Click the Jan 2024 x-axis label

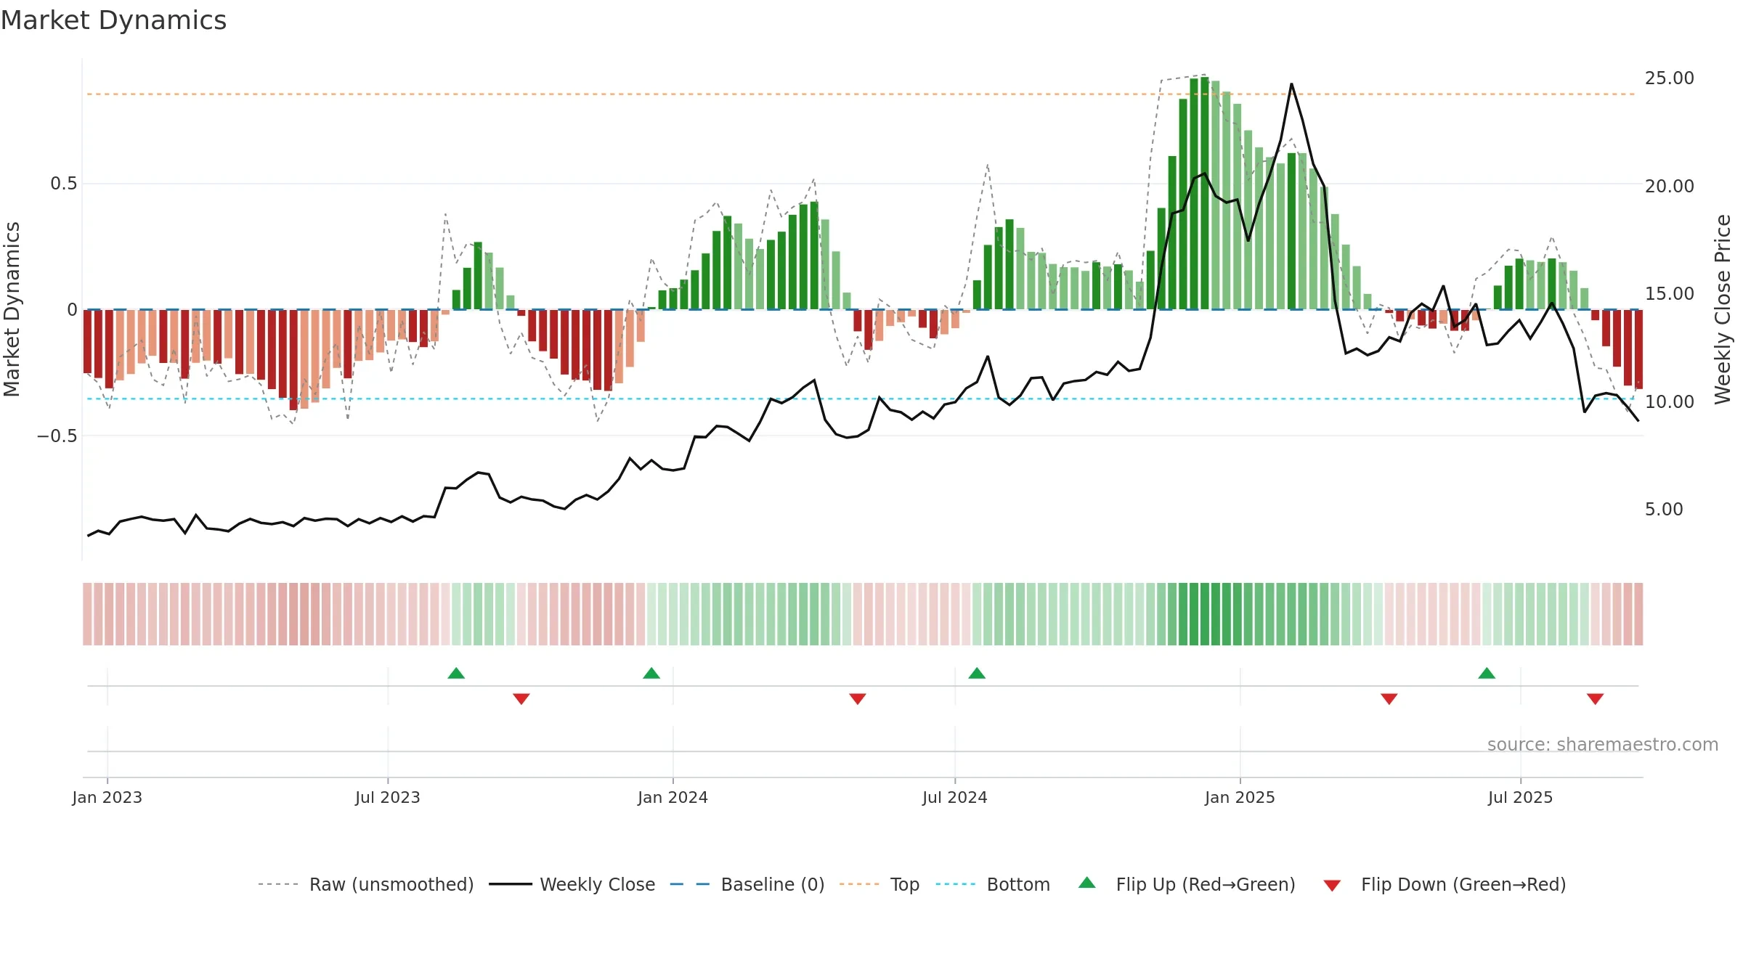(673, 797)
